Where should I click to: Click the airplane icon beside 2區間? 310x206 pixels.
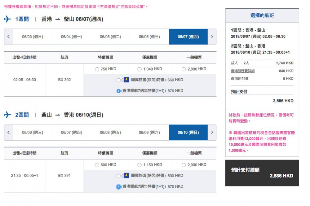(x=8, y=115)
